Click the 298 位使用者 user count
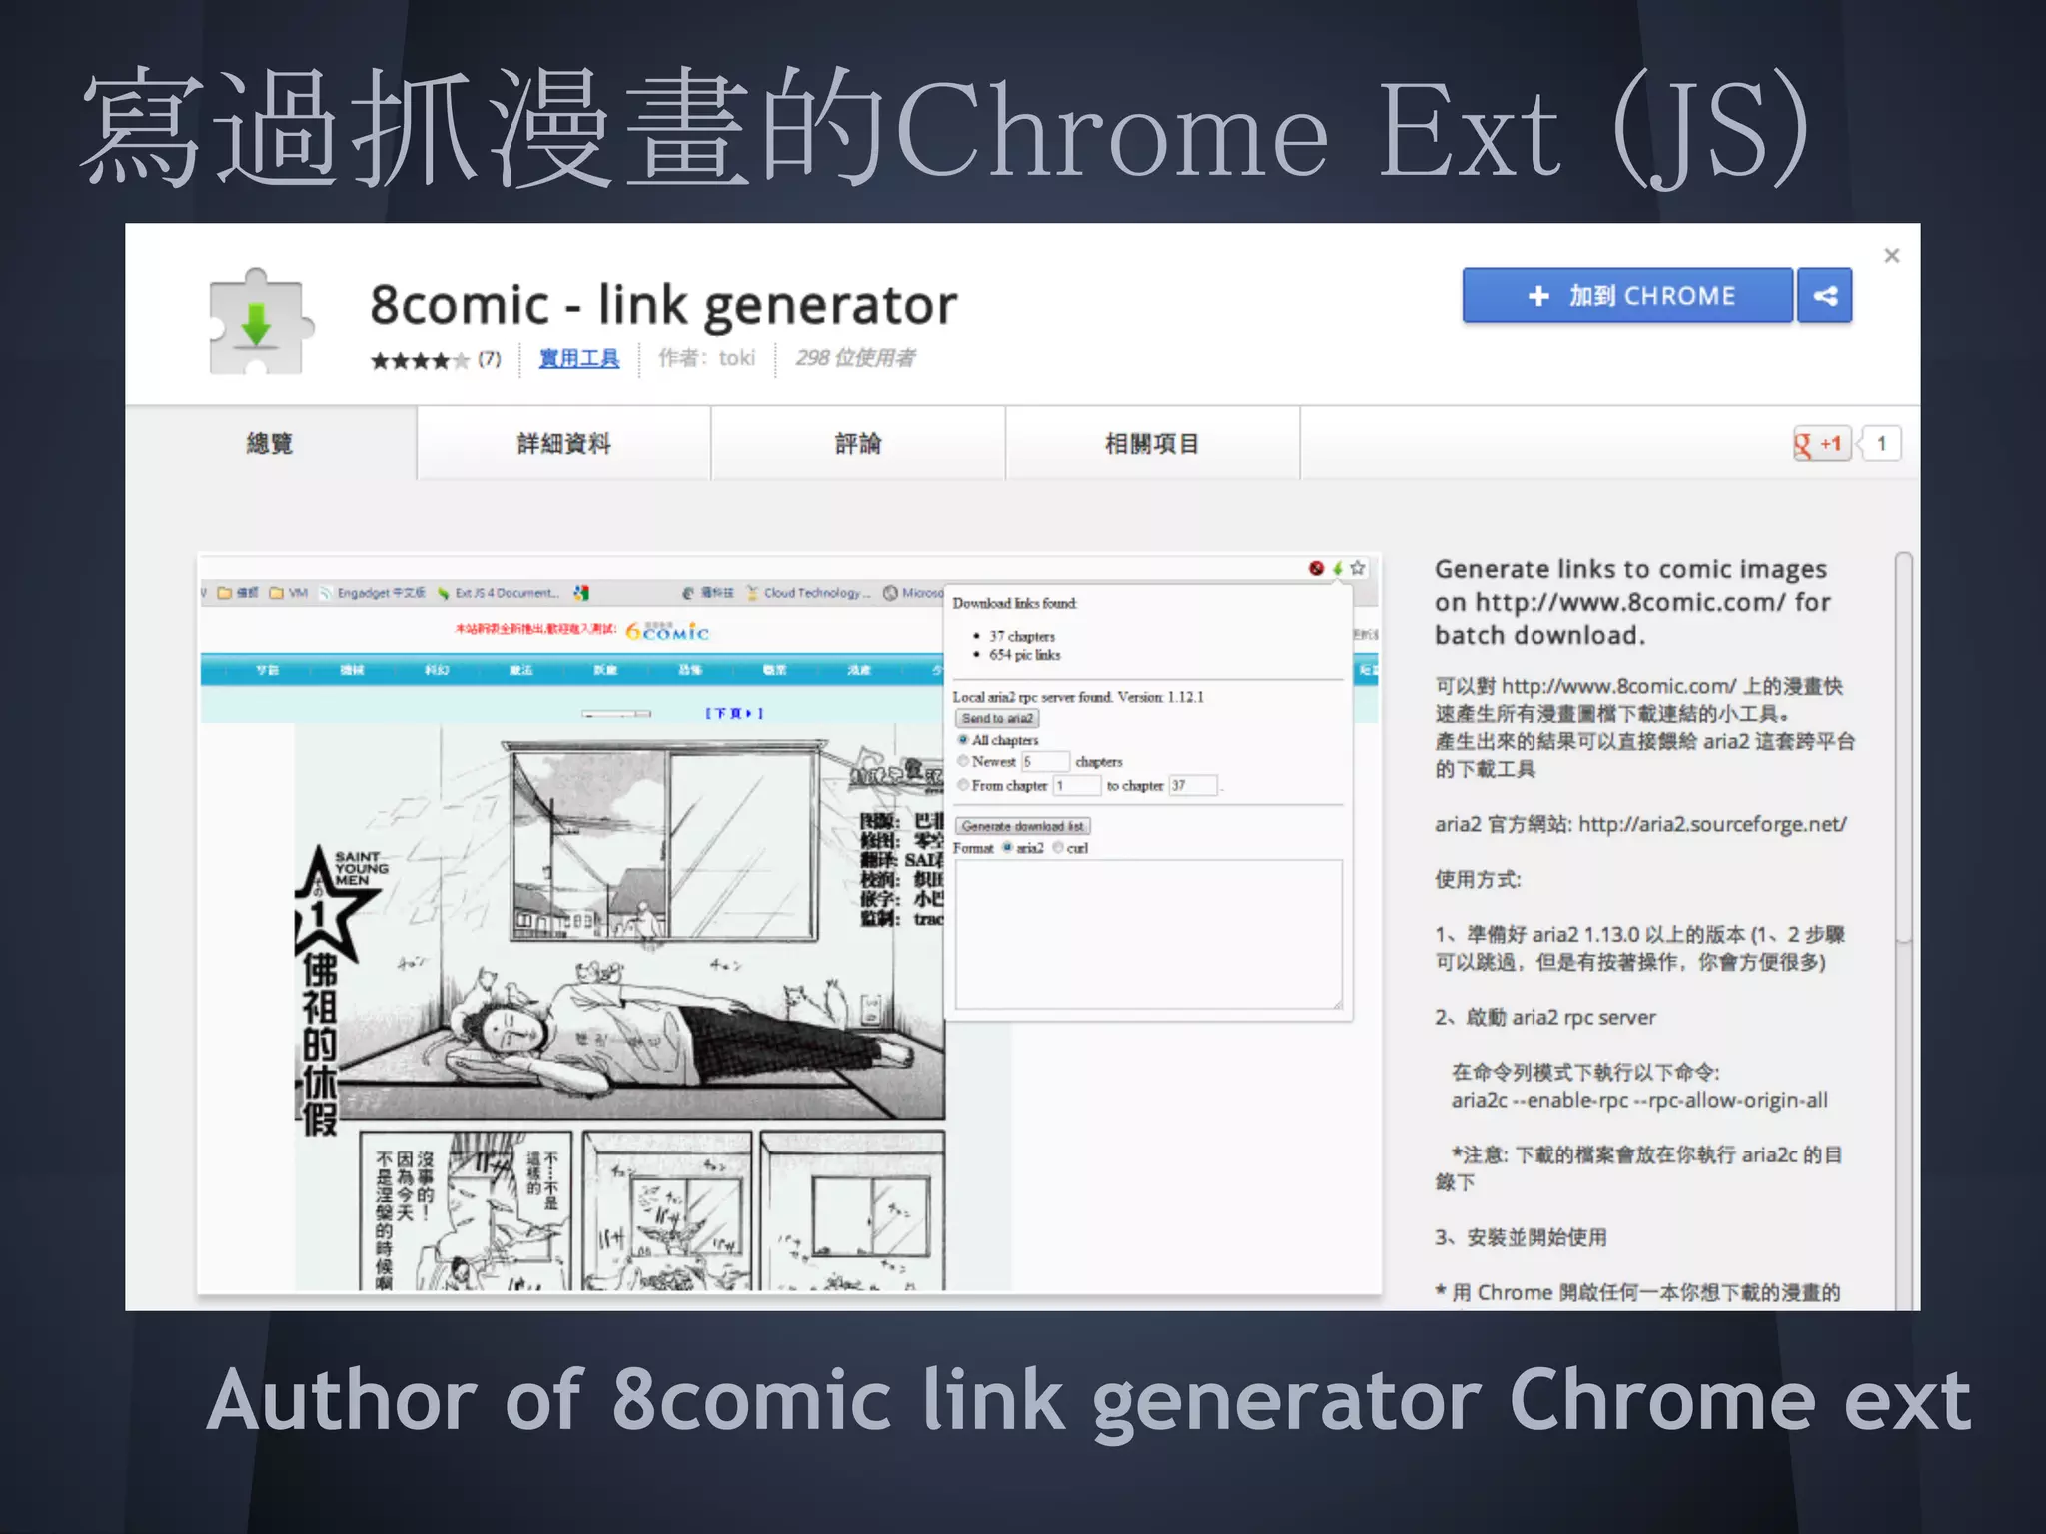The height and width of the screenshot is (1534, 2046). [x=855, y=358]
